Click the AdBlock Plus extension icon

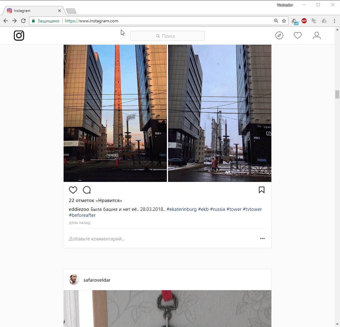click(304, 21)
